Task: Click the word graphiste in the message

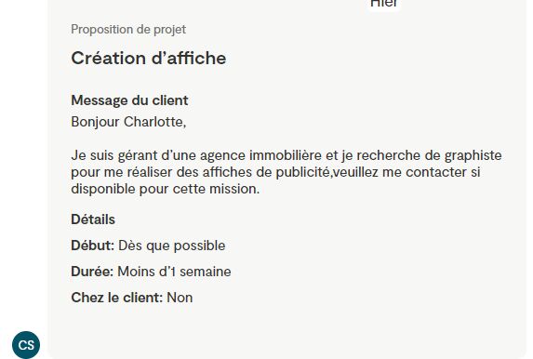Action: pyautogui.click(x=473, y=155)
